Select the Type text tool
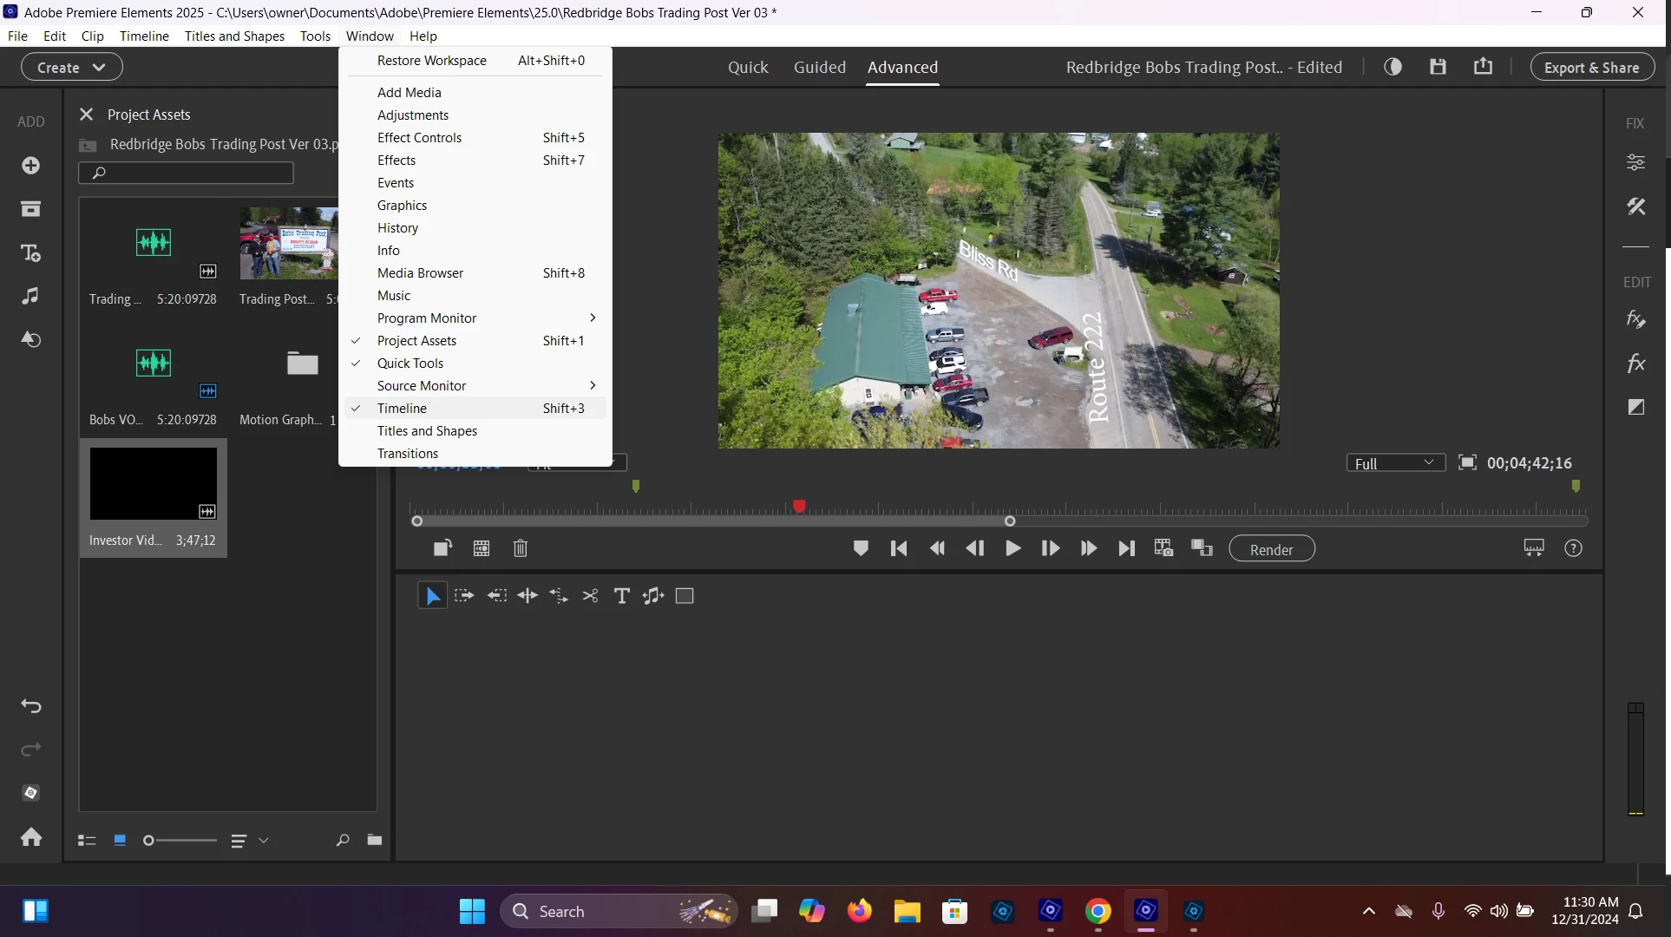 [x=621, y=596]
